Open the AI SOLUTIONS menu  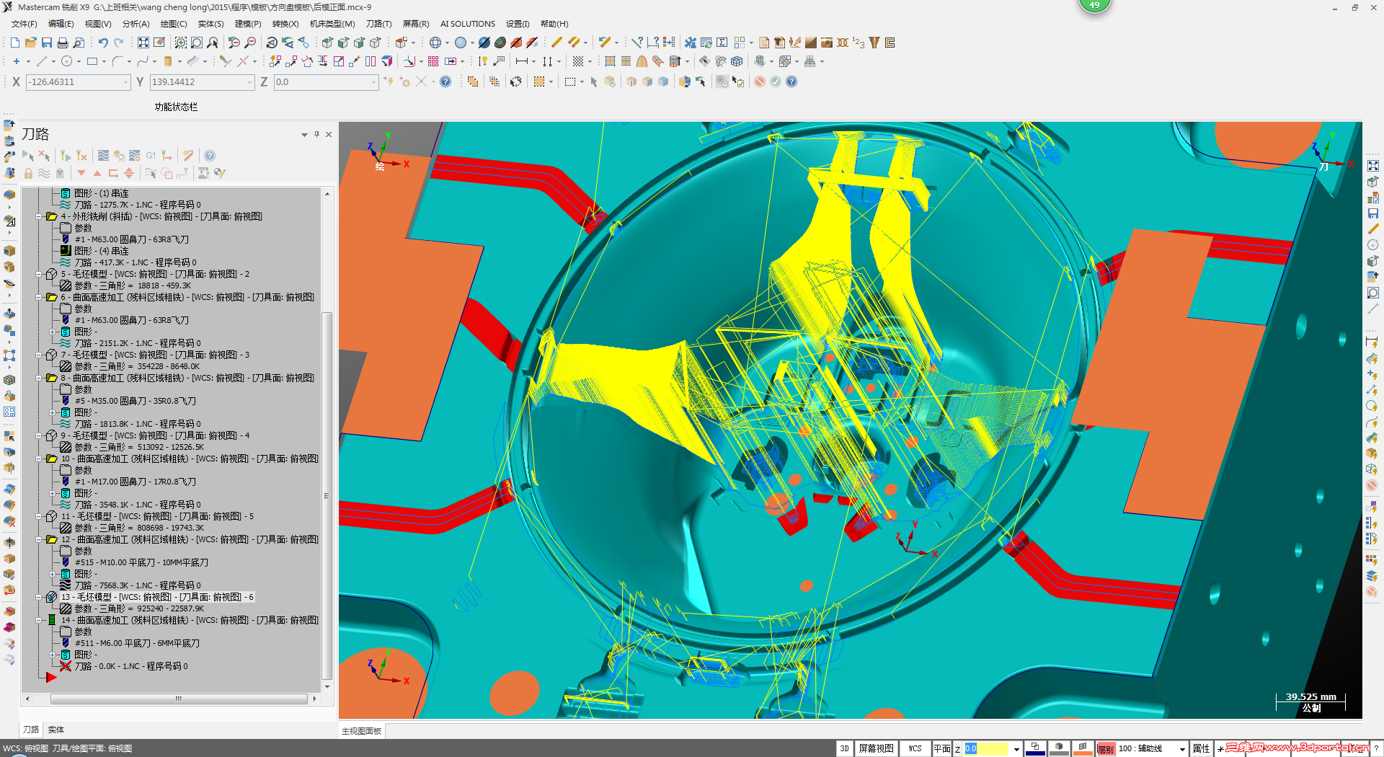[x=468, y=24]
